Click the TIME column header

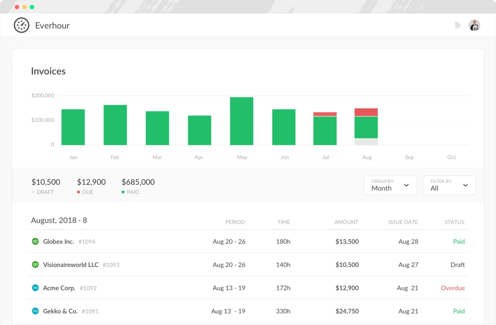click(x=283, y=222)
